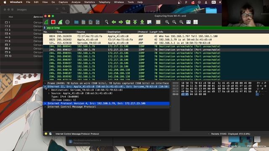The width and height of the screenshot is (269, 151).
Task: Click the search icon in Images window
Action: tap(63, 8)
